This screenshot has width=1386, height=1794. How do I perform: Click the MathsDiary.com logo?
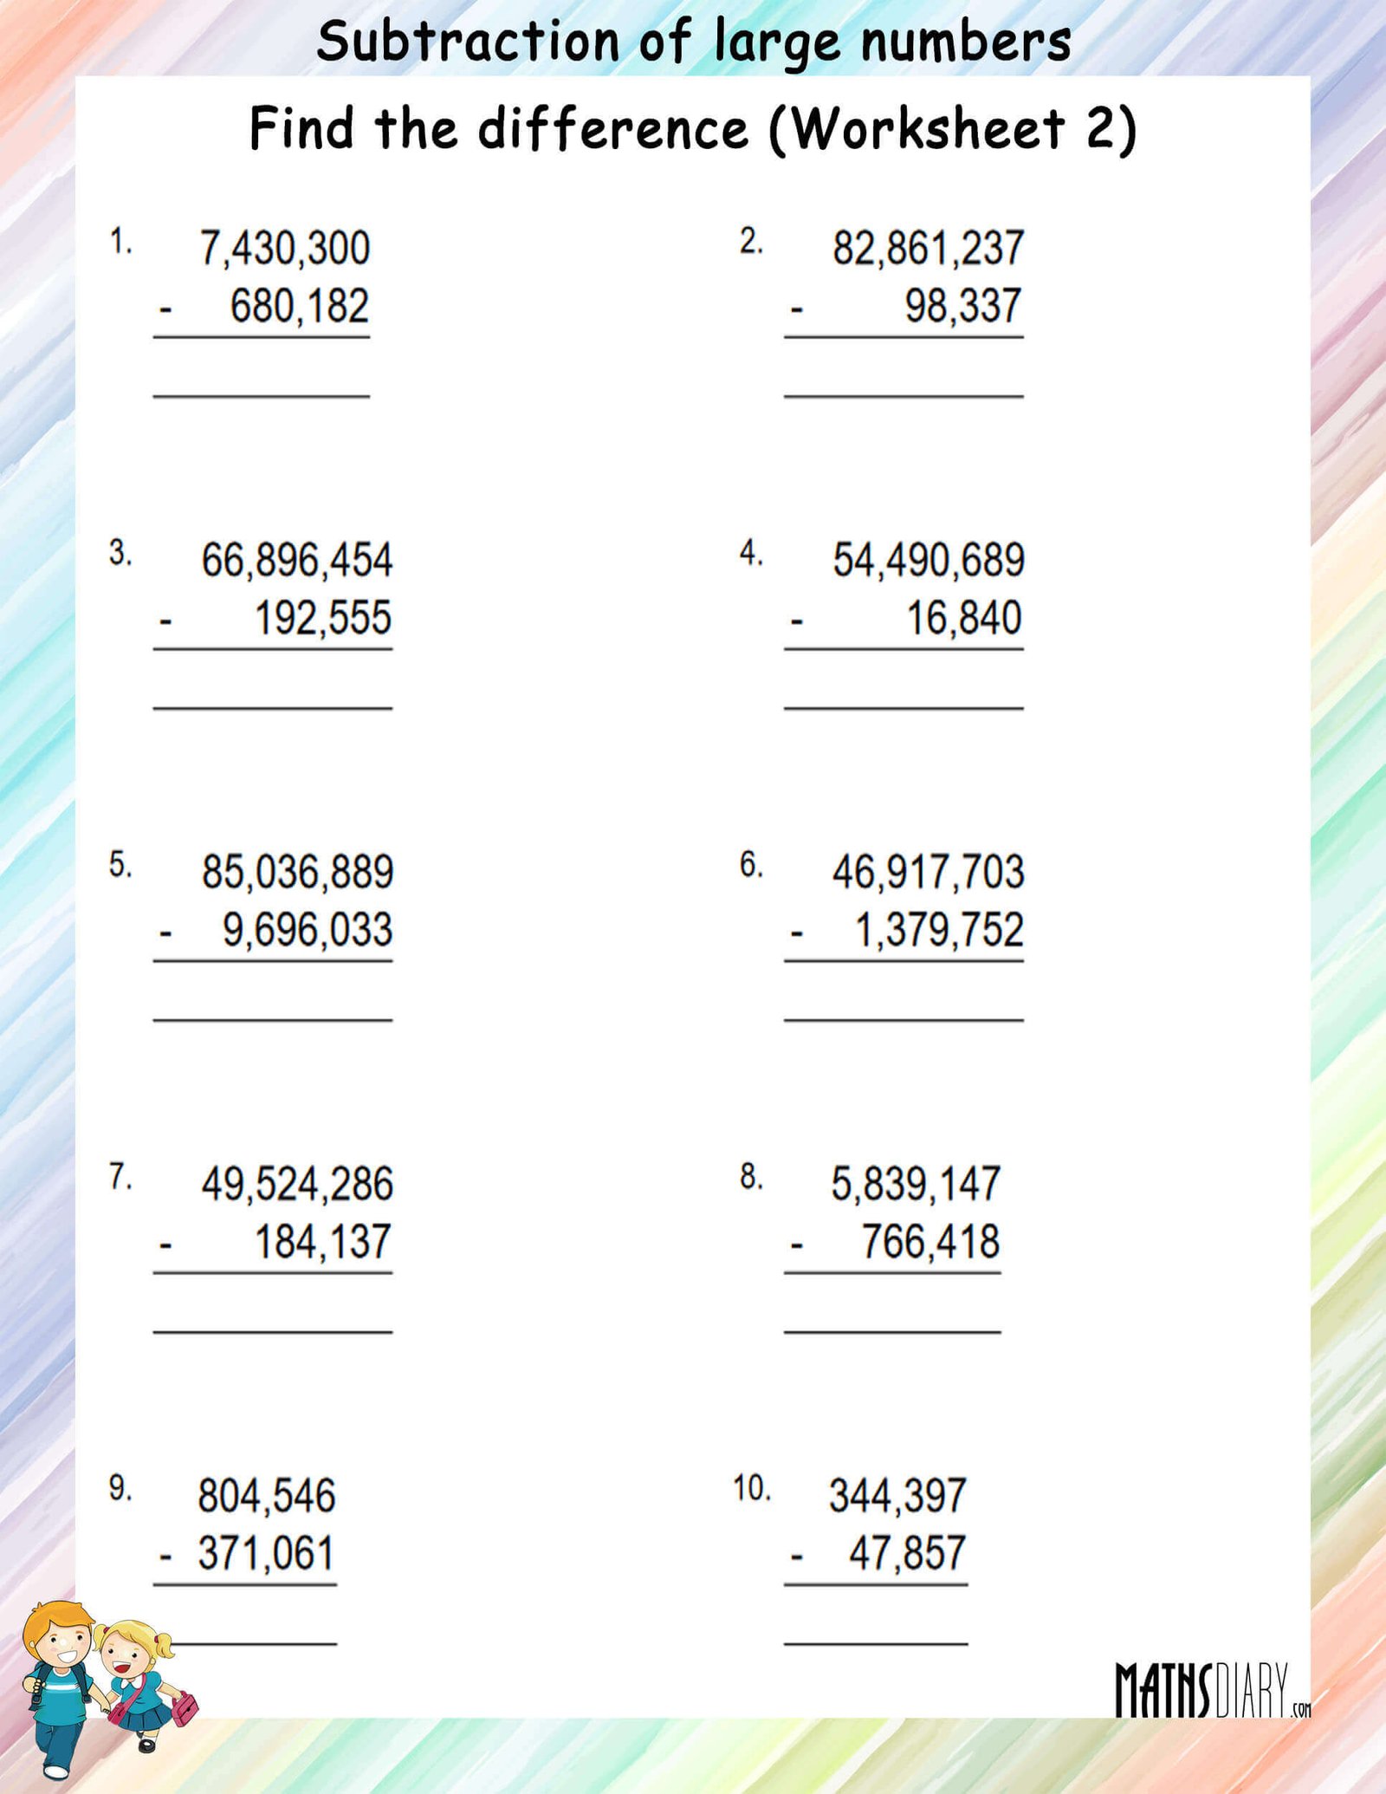tap(1213, 1690)
